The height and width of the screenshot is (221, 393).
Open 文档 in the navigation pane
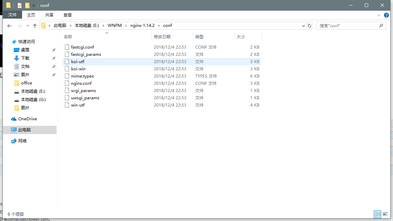pos(25,67)
